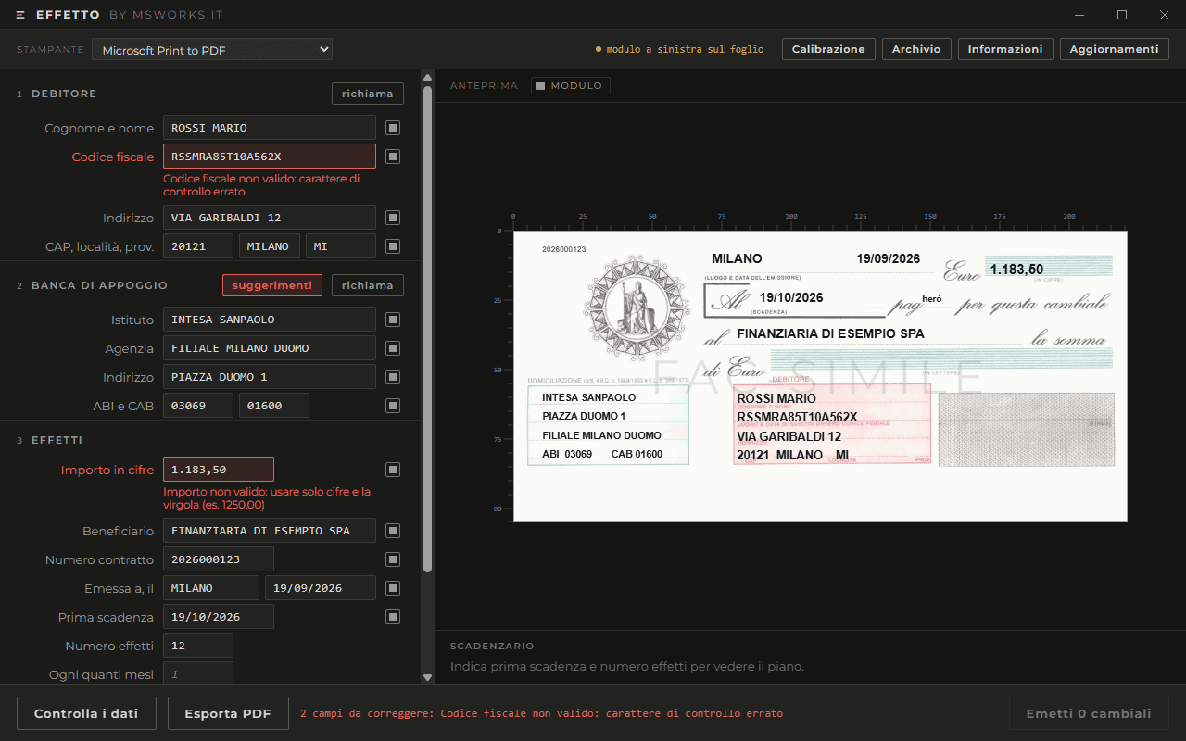Image resolution: width=1186 pixels, height=741 pixels.
Task: Open the Calibrazione panel
Action: [828, 50]
